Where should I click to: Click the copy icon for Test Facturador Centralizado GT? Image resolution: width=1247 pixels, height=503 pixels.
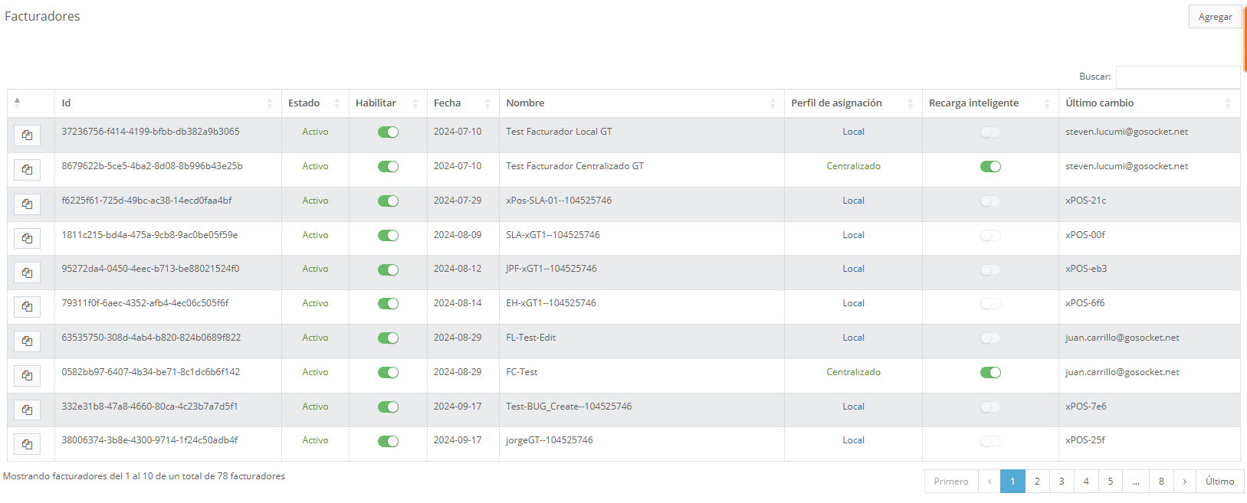point(27,170)
